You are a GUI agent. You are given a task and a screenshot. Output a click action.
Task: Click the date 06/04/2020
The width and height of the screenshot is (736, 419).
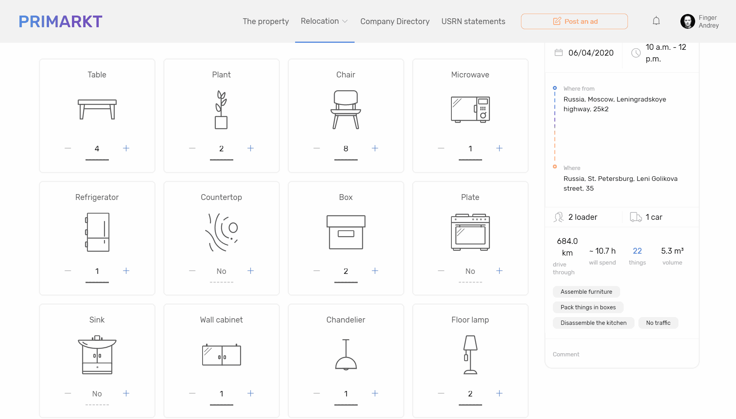point(591,53)
